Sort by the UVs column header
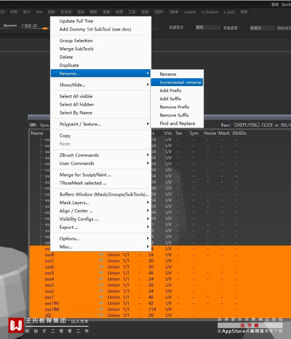This screenshot has height=339, width=291. (x=168, y=133)
